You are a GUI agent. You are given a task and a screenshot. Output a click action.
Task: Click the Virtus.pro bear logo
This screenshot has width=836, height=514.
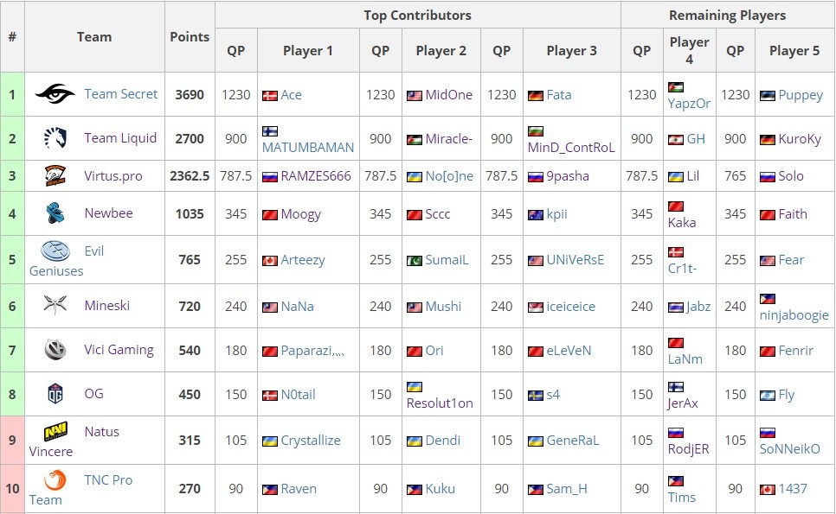55,175
